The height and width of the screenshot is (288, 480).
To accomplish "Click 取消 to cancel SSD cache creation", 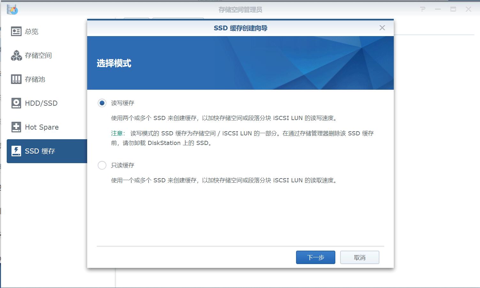I will pos(359,257).
